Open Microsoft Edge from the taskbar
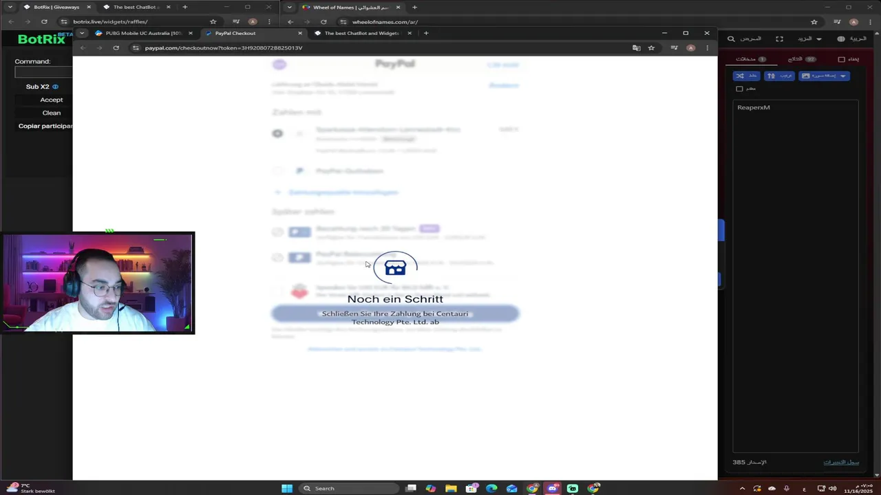Image resolution: width=881 pixels, height=495 pixels. pyautogui.click(x=491, y=488)
